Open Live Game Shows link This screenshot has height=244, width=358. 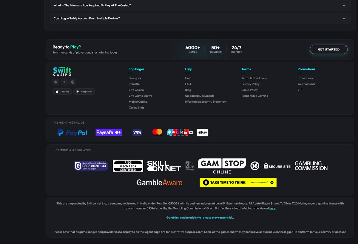[x=141, y=96]
